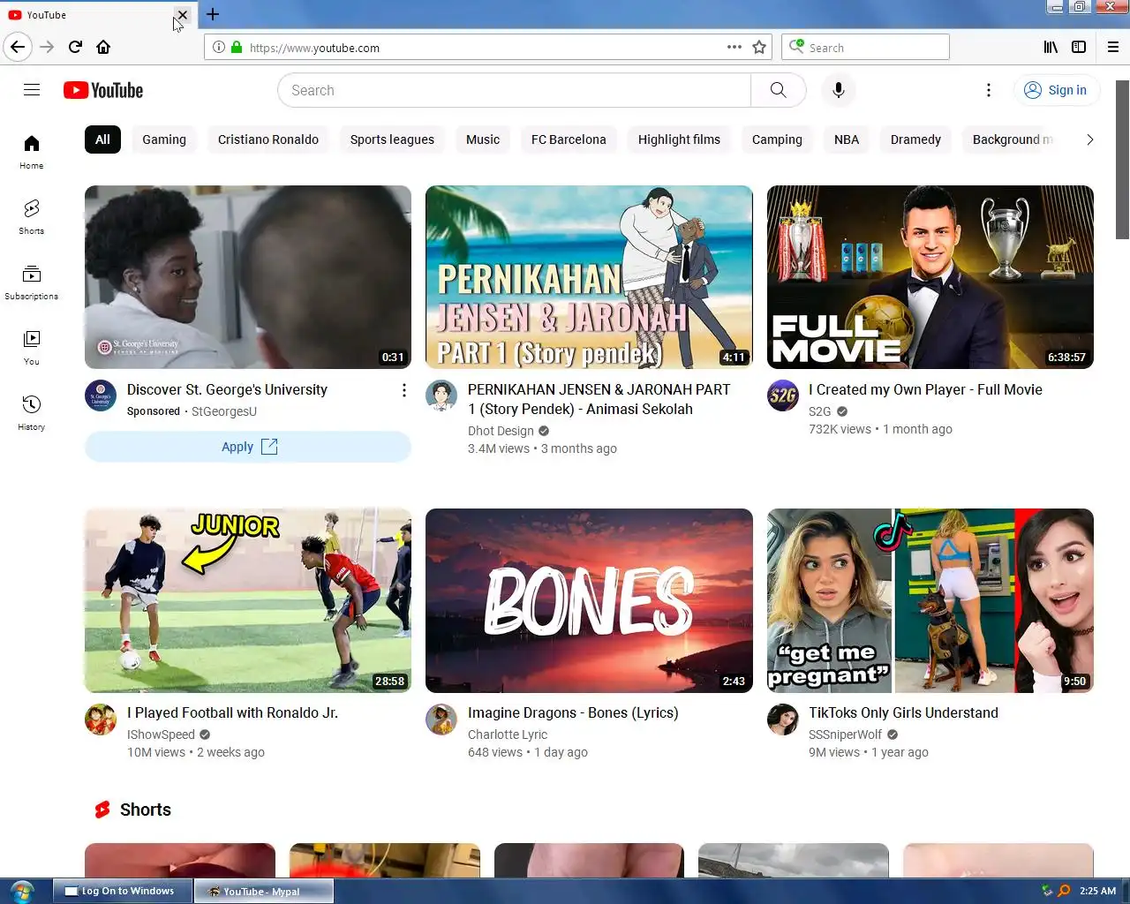
Task: Select the Gaming chip
Action: (164, 139)
